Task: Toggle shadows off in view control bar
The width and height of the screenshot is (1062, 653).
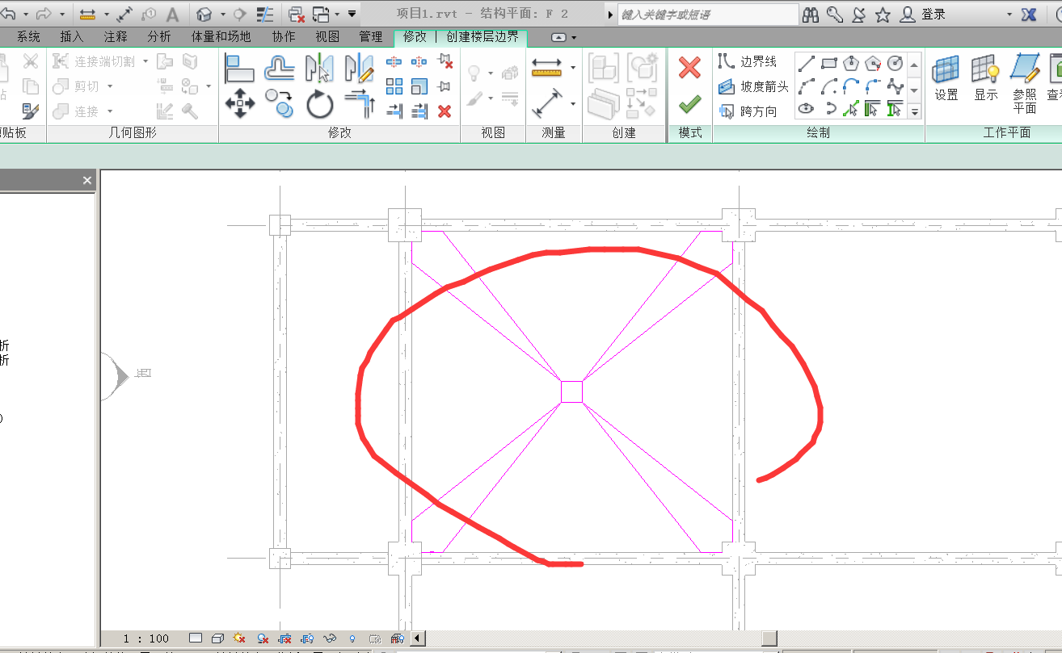Action: coord(263,638)
